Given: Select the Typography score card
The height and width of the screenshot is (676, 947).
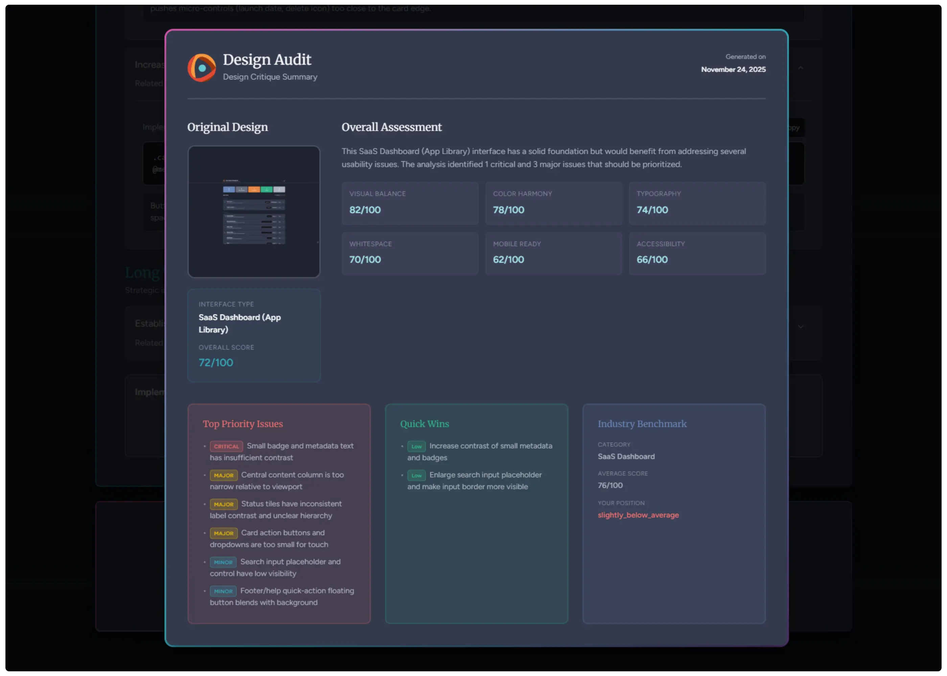Looking at the screenshot, I should [x=697, y=203].
